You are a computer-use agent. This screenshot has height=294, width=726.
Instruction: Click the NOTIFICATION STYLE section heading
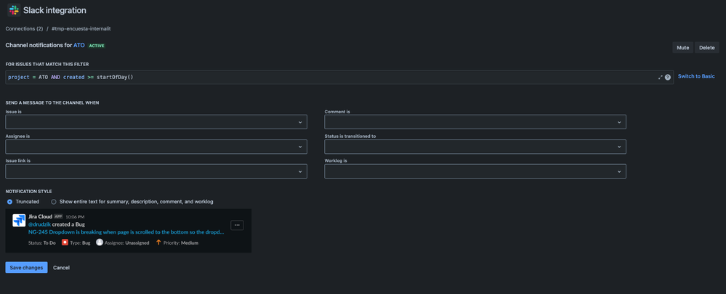coord(29,192)
